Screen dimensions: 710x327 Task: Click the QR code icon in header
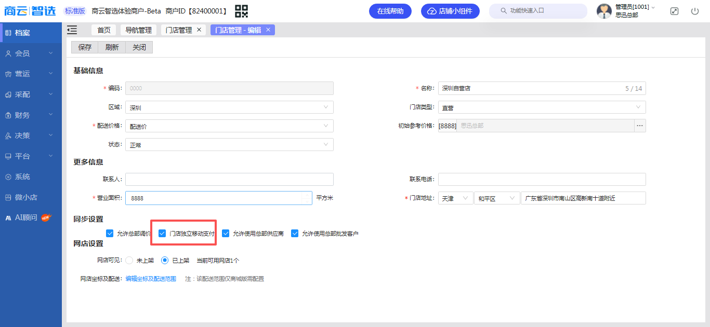coord(241,11)
